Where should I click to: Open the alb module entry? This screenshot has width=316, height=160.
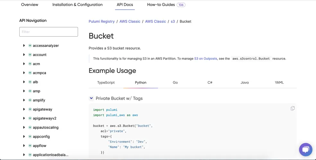(35, 82)
